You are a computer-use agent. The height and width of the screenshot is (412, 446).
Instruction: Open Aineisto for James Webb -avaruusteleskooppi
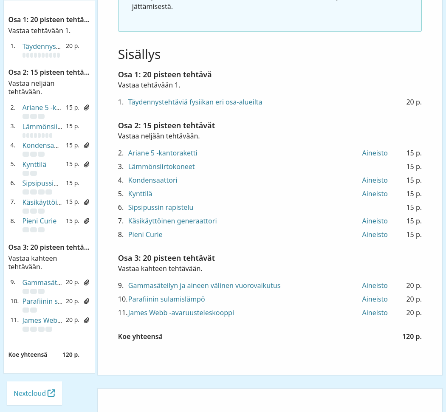click(375, 313)
